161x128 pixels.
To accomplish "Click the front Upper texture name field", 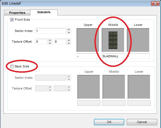I will click(88, 56).
